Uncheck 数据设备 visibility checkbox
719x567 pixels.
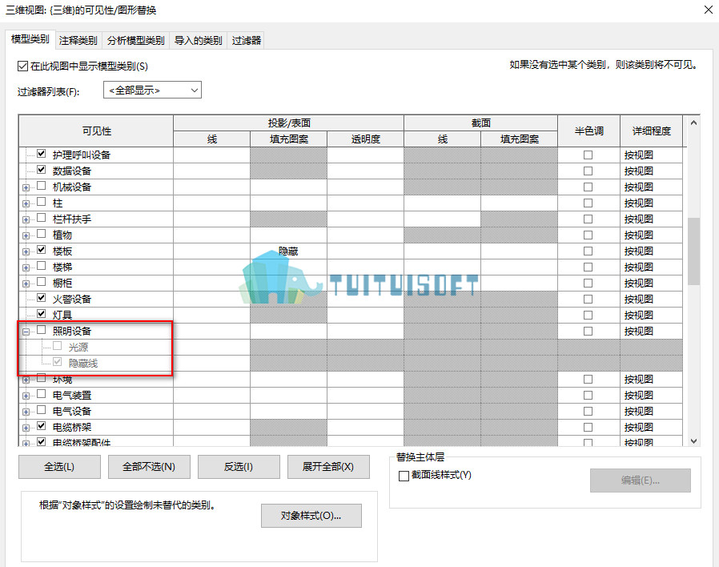42,170
